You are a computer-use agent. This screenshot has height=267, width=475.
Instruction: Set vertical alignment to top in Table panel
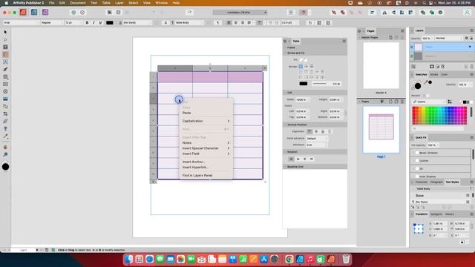click(309, 132)
